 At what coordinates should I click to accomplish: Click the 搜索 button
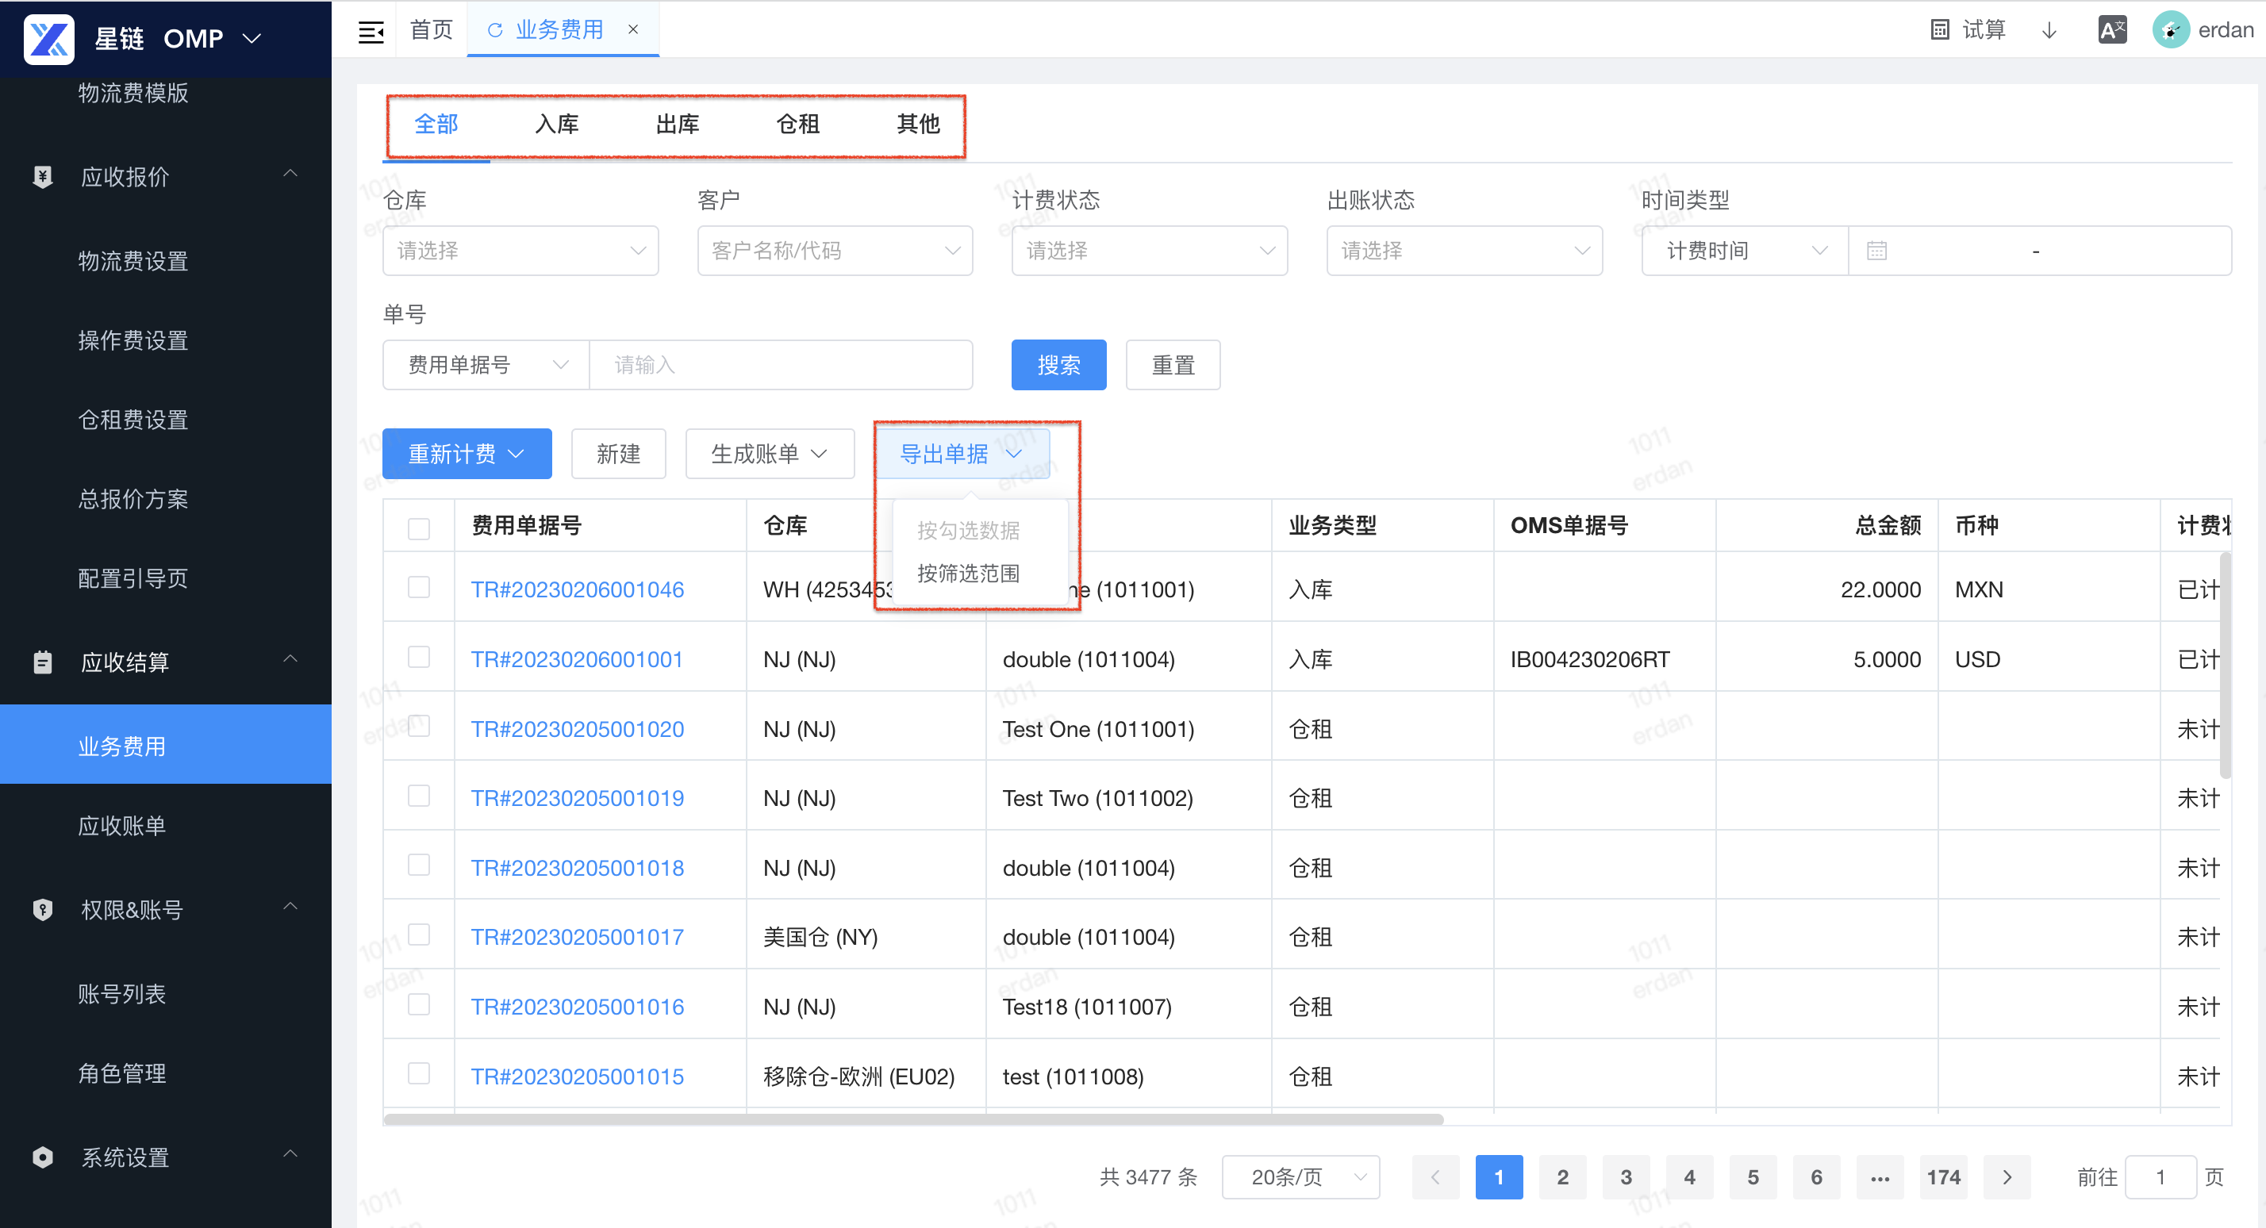click(1058, 365)
